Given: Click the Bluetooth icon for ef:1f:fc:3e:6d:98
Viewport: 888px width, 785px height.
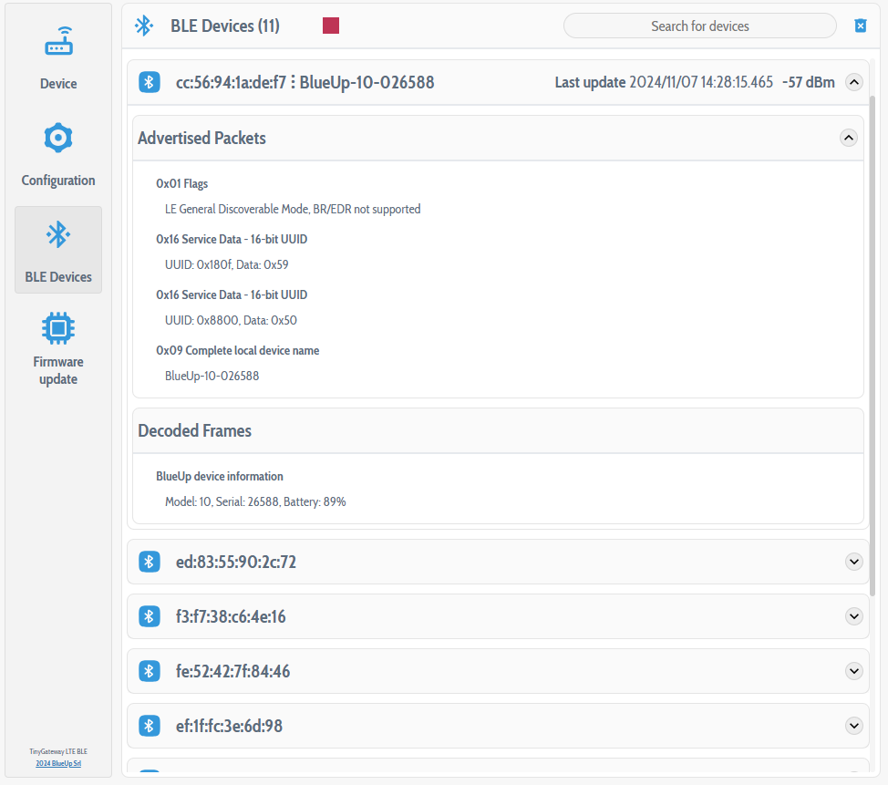Looking at the screenshot, I should click(x=150, y=726).
